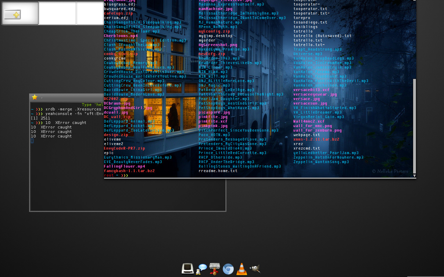The image size is (444, 277).
Task: Click file name pinkfite.xcf
Action: pos(213,121)
